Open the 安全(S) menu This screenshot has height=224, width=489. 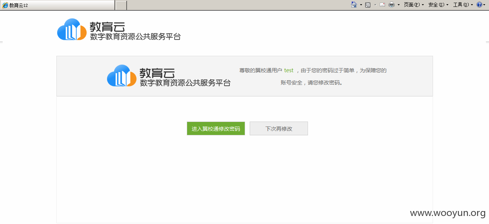tap(438, 5)
